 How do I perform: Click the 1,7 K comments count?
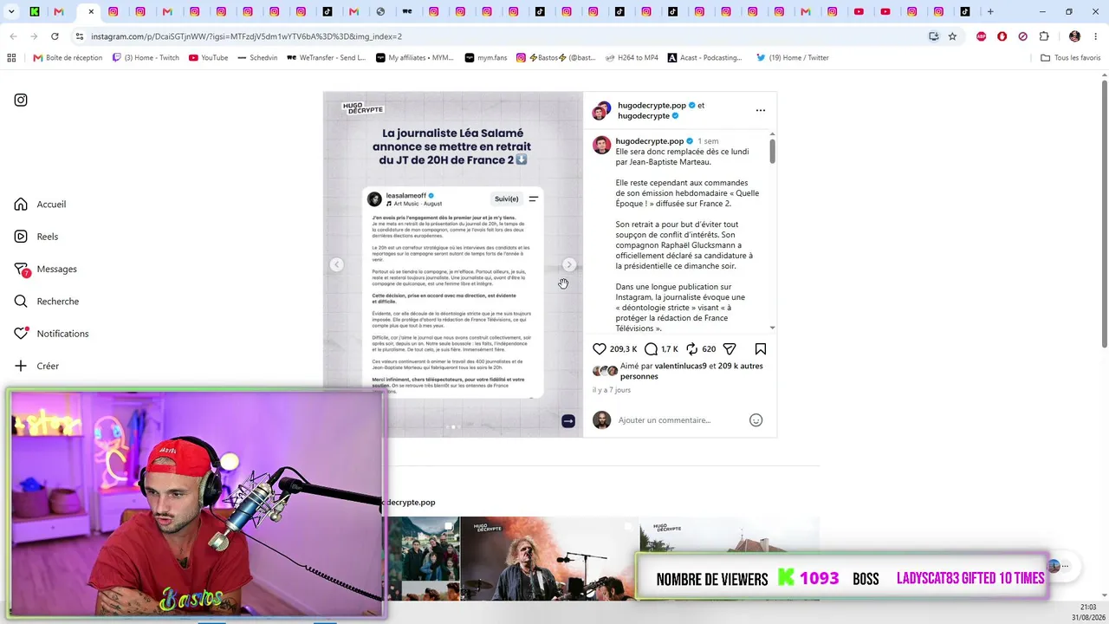[x=669, y=349]
